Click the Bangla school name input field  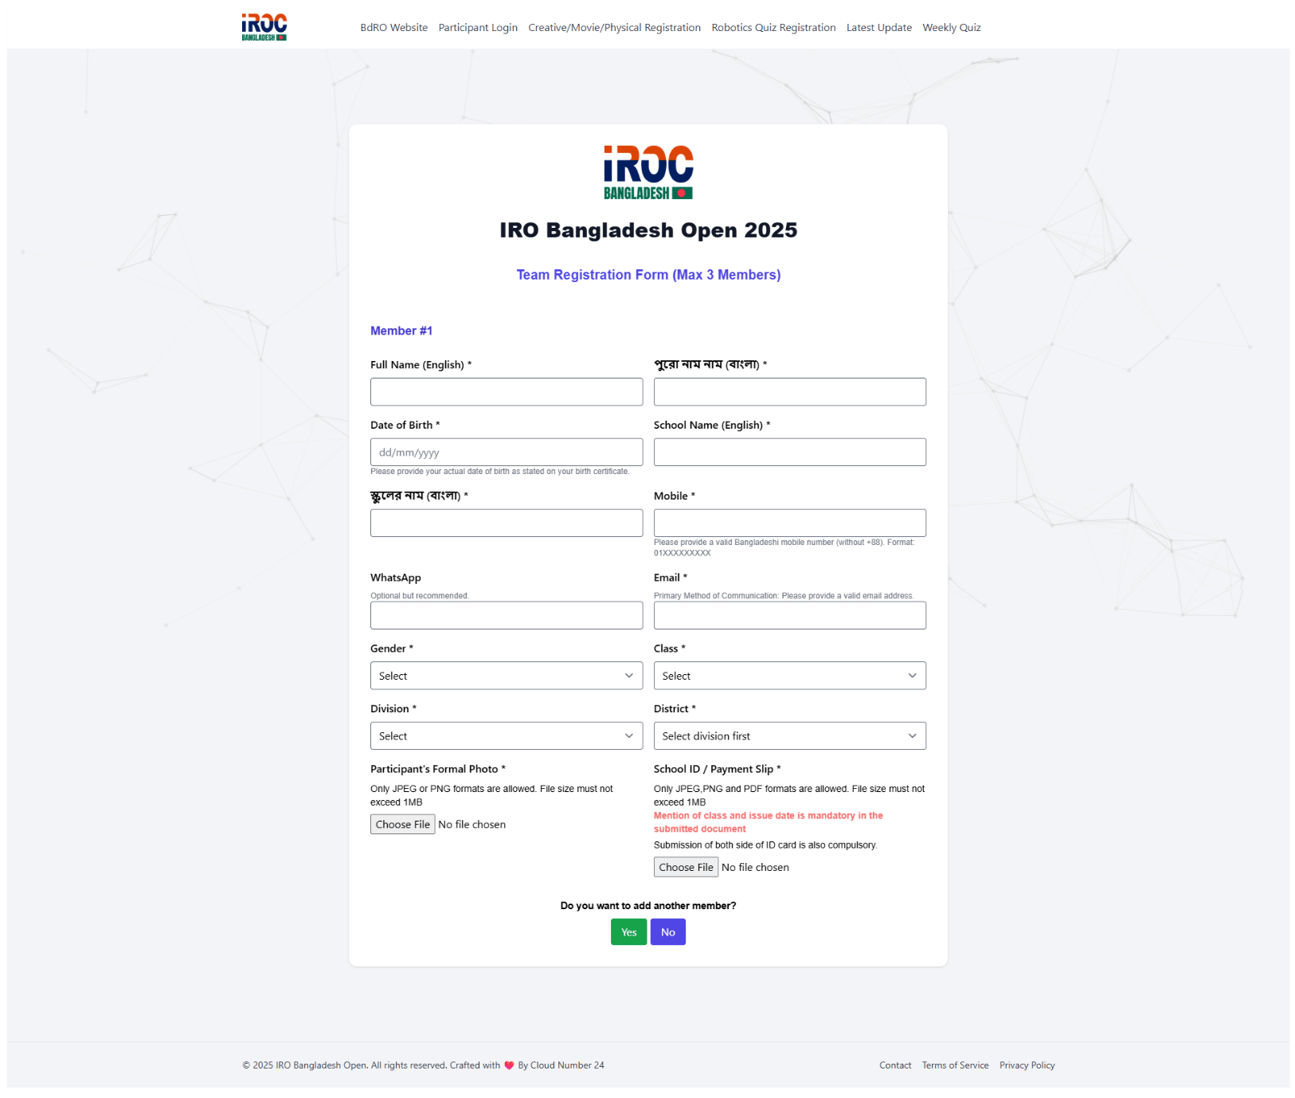point(507,523)
